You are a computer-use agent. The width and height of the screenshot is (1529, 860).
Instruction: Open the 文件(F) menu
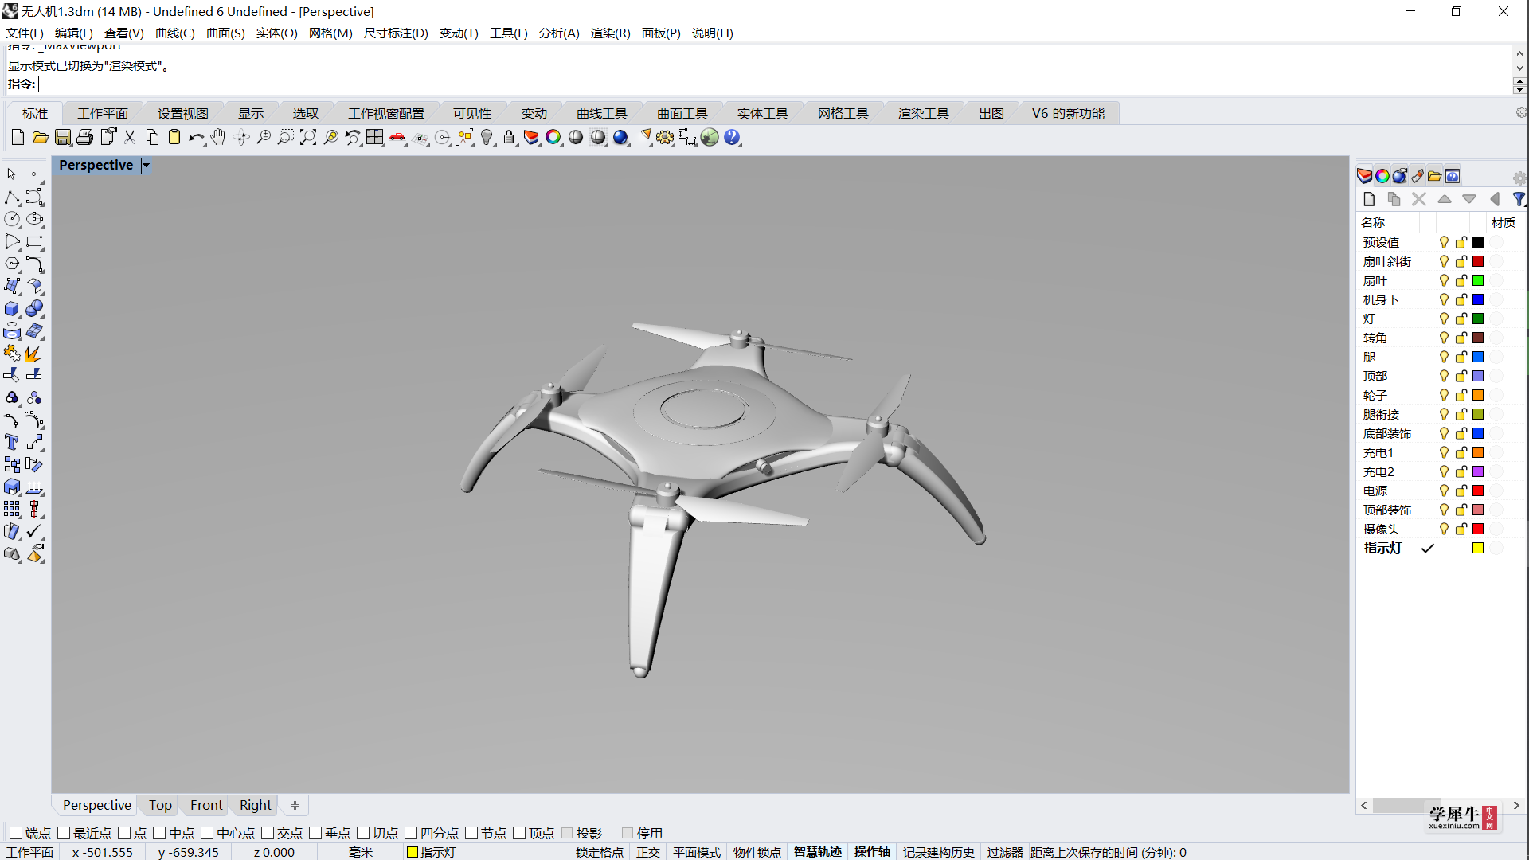click(25, 33)
